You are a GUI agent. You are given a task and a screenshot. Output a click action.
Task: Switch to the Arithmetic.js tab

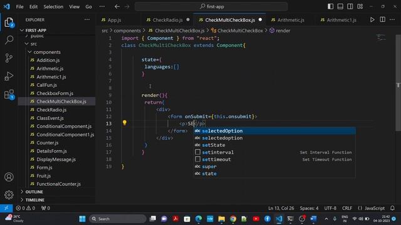[291, 20]
